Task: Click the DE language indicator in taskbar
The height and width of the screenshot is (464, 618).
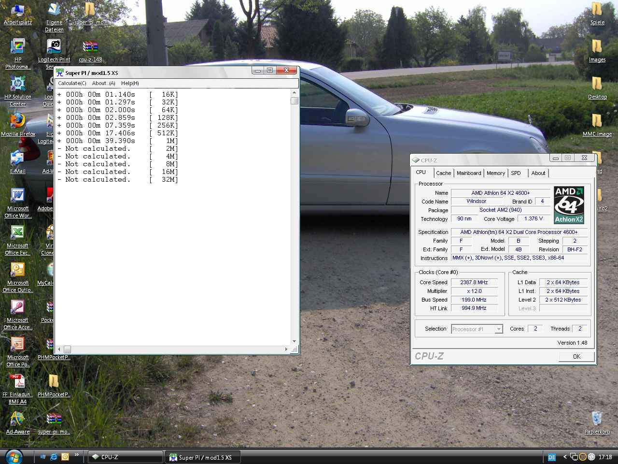Action: coord(551,457)
